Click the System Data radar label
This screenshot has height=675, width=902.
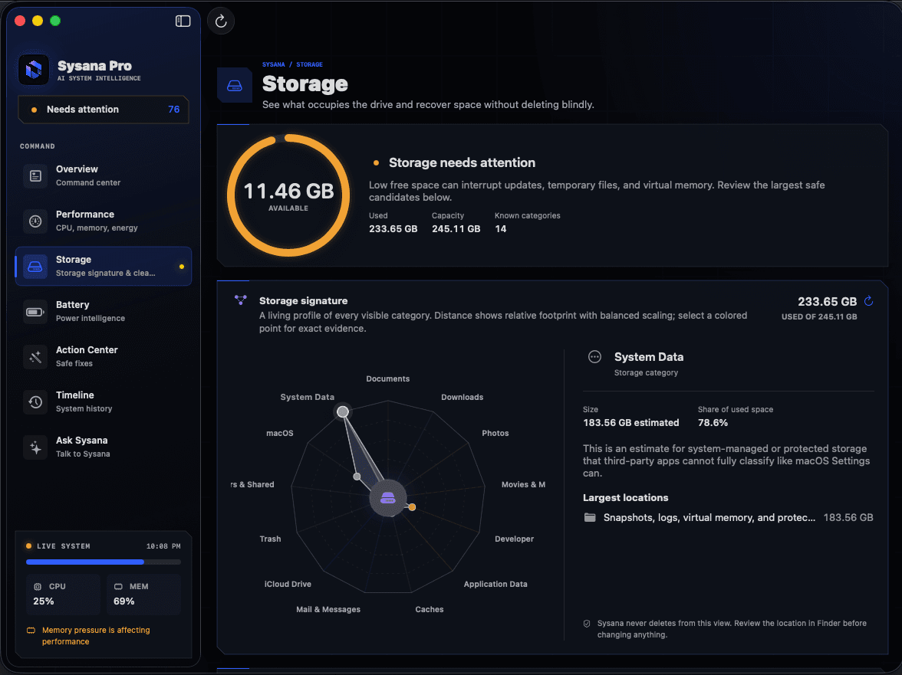click(307, 397)
